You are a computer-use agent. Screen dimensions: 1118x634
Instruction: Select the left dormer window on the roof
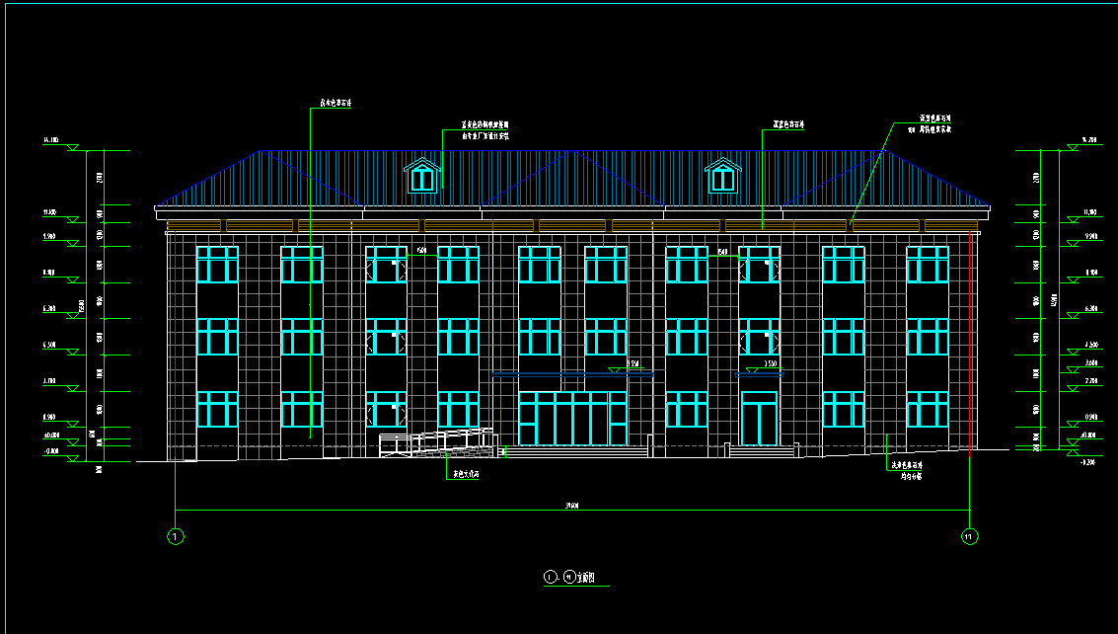tap(422, 177)
